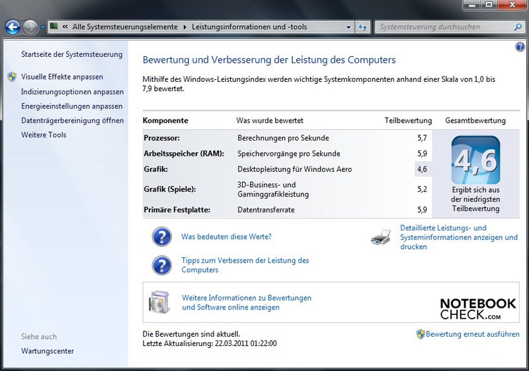Click the Control Panel icon in address bar
Screen dimensions: 529x371
(x=54, y=26)
